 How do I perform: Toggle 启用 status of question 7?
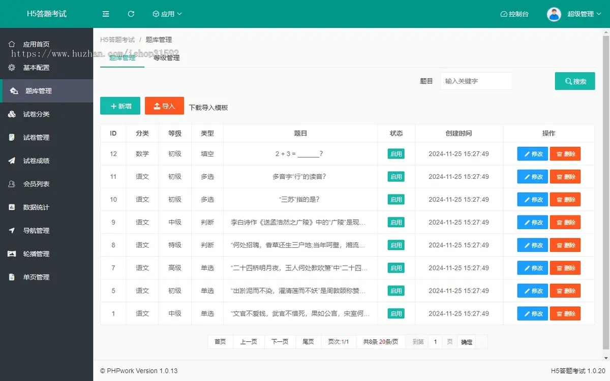tap(396, 268)
